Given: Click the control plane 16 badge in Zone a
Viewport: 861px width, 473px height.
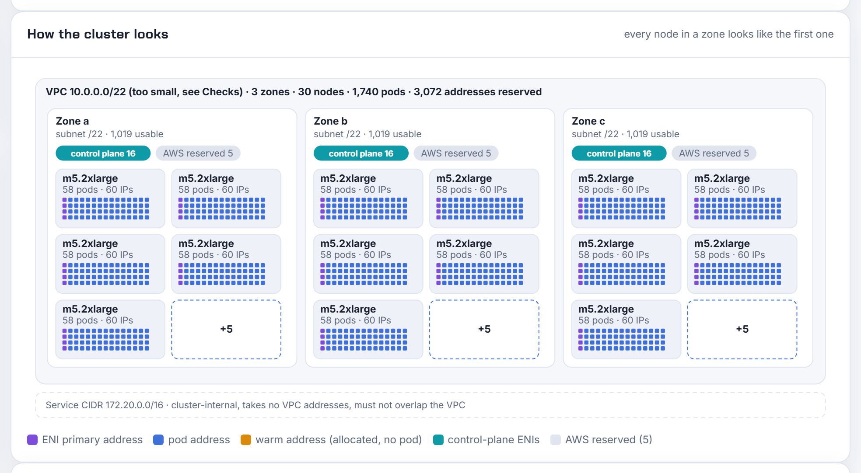Looking at the screenshot, I should click(x=103, y=153).
